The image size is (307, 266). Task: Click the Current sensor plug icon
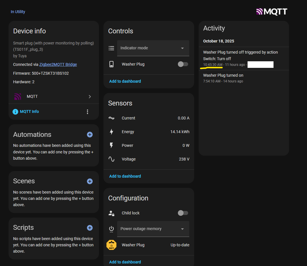tap(111, 118)
